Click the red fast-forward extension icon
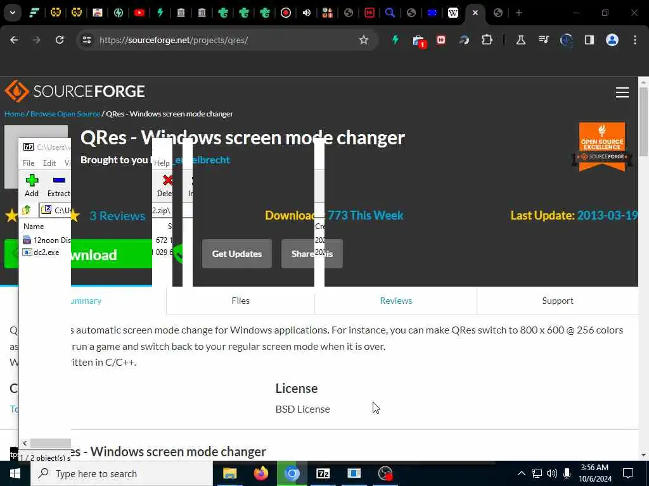The image size is (649, 486). coord(441,40)
